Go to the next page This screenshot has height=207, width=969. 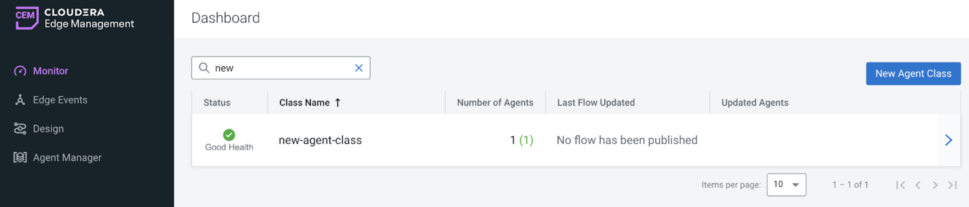click(935, 185)
